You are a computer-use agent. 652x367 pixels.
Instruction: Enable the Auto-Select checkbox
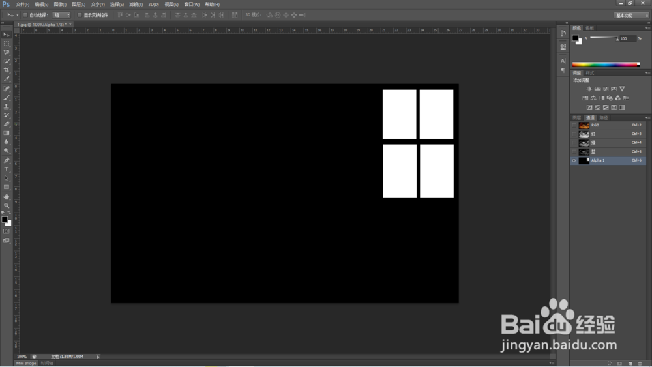tap(25, 15)
